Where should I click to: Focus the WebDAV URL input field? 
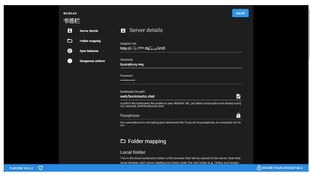coord(181,48)
